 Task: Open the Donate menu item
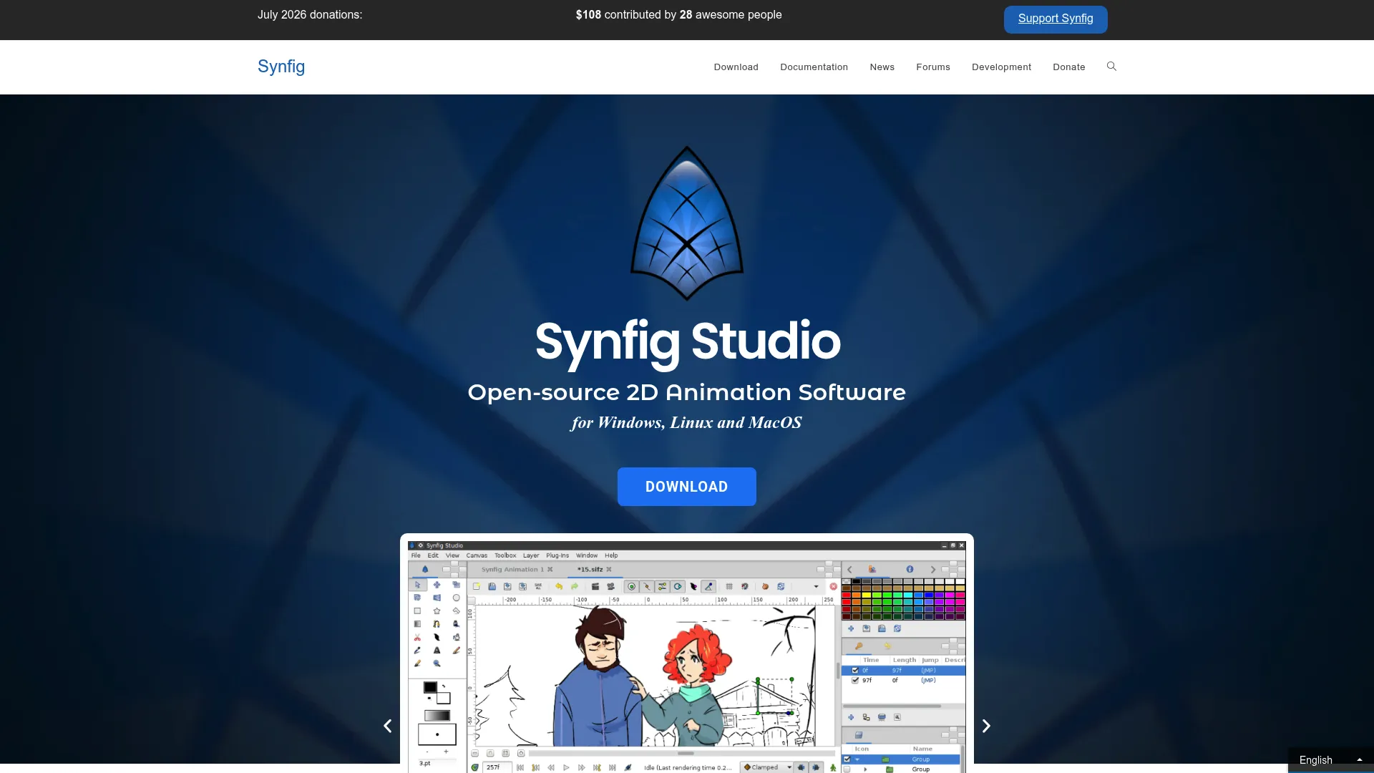pyautogui.click(x=1068, y=67)
